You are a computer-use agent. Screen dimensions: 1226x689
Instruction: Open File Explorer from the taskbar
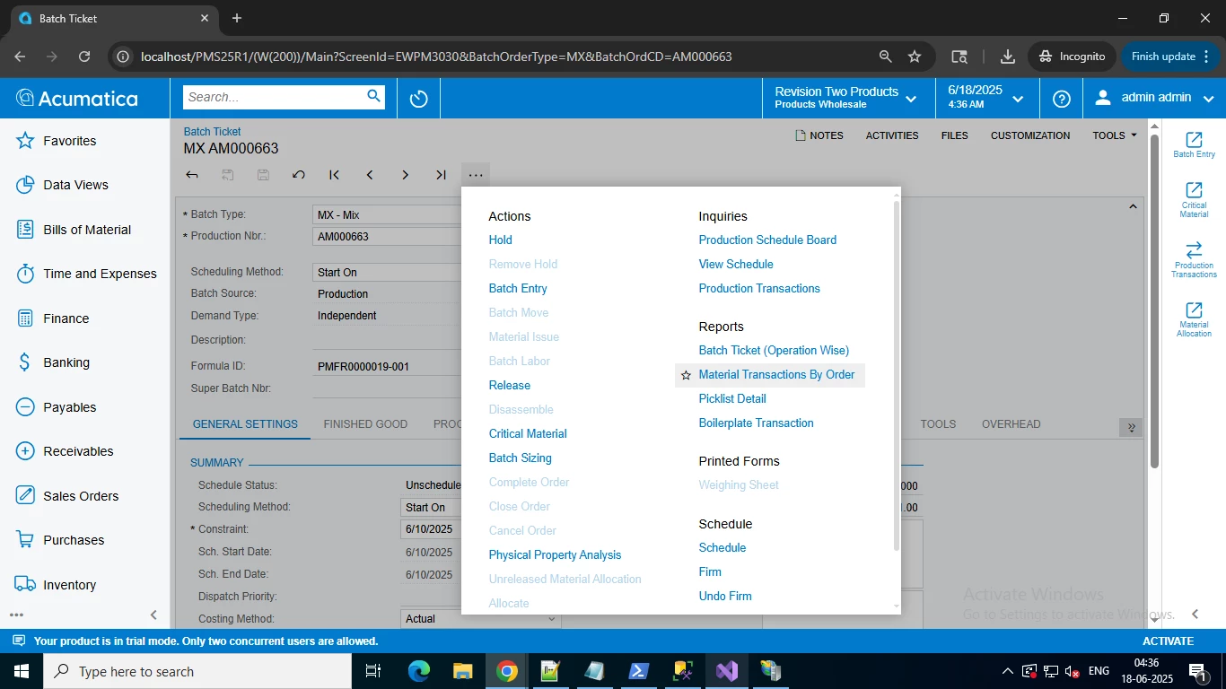coord(462,671)
